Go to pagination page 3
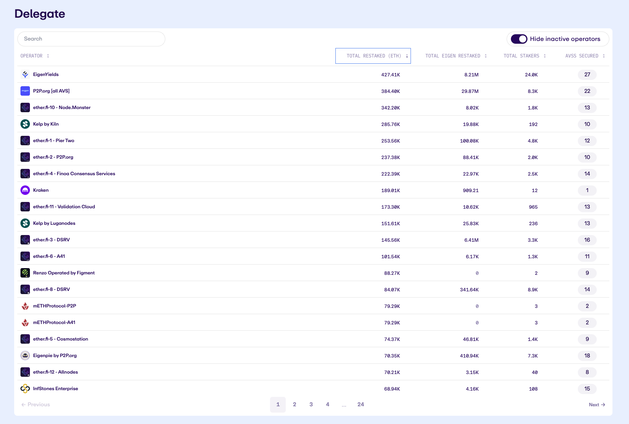Image resolution: width=629 pixels, height=424 pixels. [x=311, y=405]
